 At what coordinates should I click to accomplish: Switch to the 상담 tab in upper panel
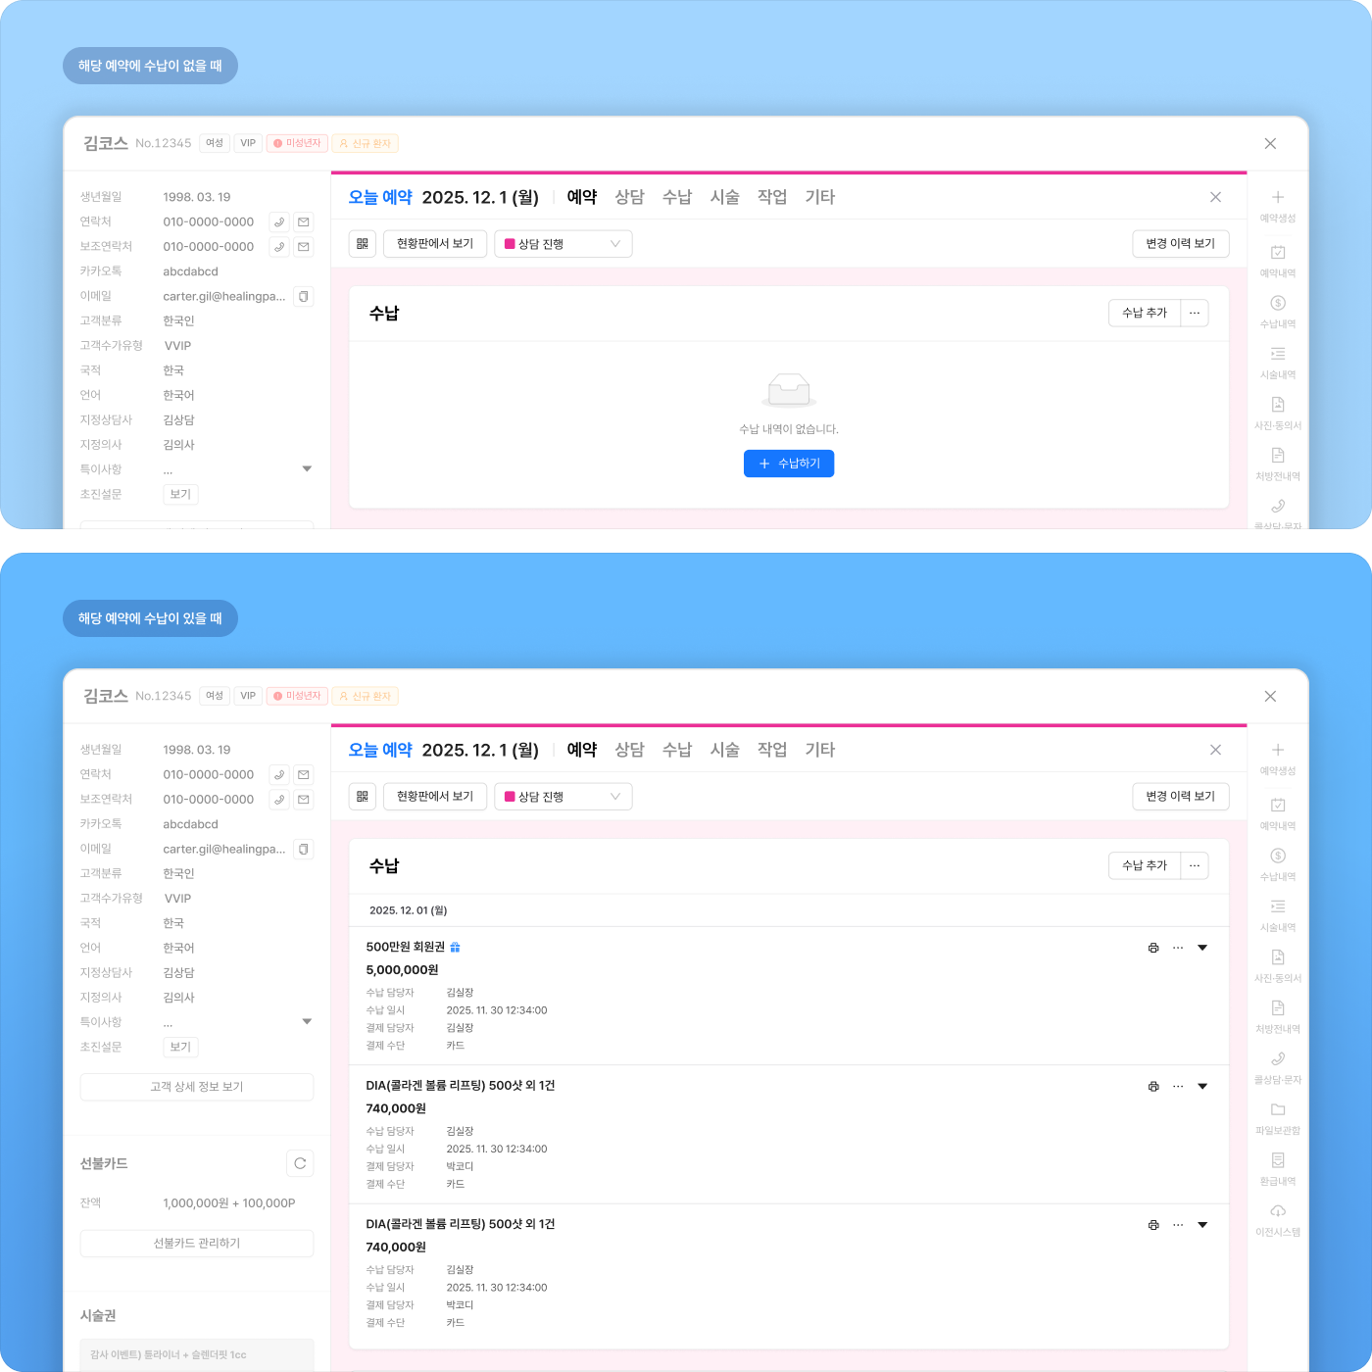[629, 197]
